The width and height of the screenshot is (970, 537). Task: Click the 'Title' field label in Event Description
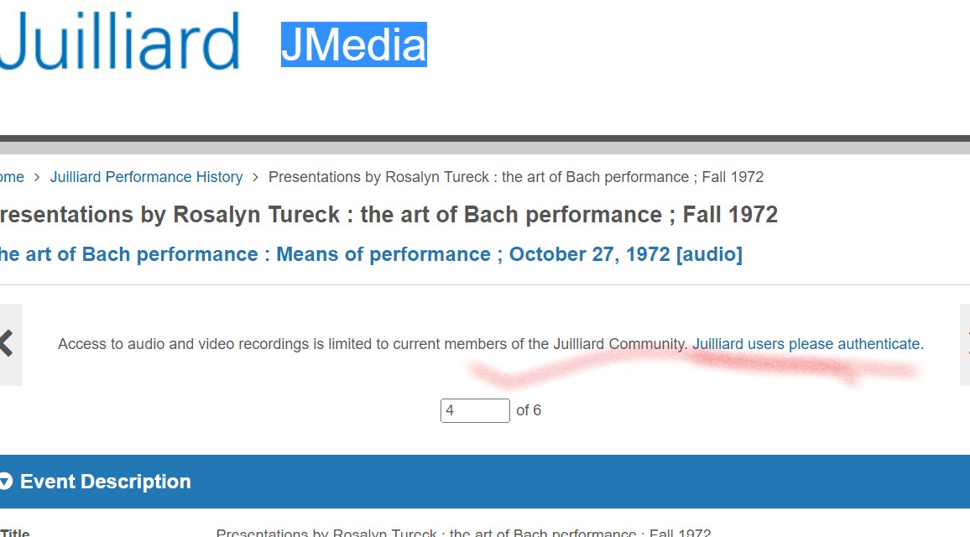coord(15,533)
